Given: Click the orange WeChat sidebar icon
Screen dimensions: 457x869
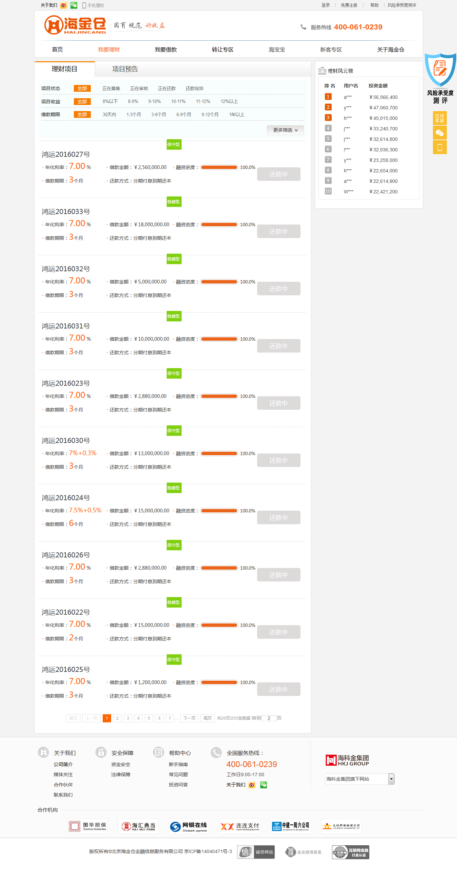Looking at the screenshot, I should click(x=440, y=133).
